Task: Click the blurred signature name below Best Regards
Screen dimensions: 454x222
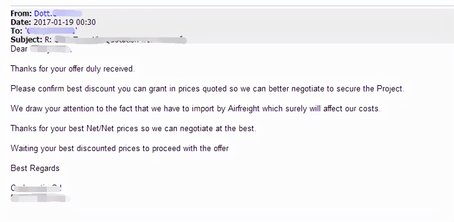Action: coord(37,188)
